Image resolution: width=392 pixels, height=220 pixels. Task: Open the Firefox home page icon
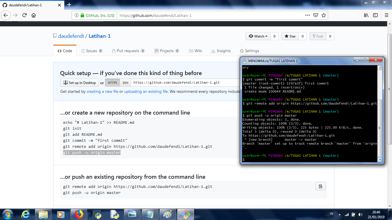click(34, 15)
